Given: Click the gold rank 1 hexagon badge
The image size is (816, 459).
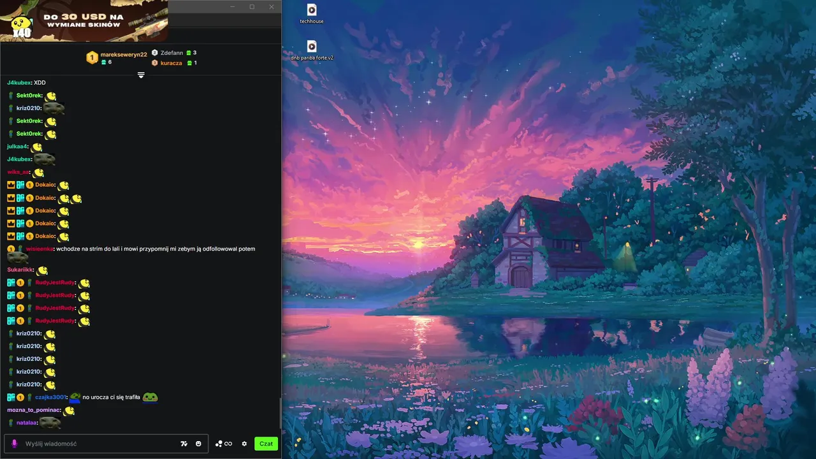Looking at the screenshot, I should click(92, 57).
